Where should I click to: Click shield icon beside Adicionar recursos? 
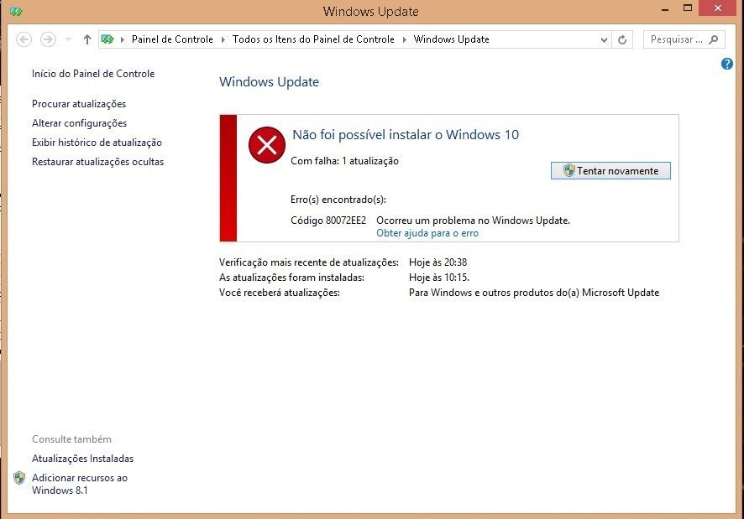[19, 478]
